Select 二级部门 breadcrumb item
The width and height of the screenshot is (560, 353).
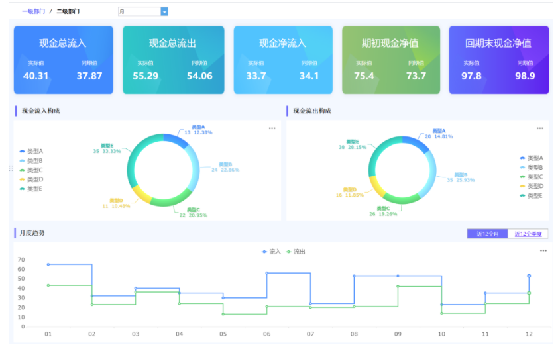pos(68,11)
